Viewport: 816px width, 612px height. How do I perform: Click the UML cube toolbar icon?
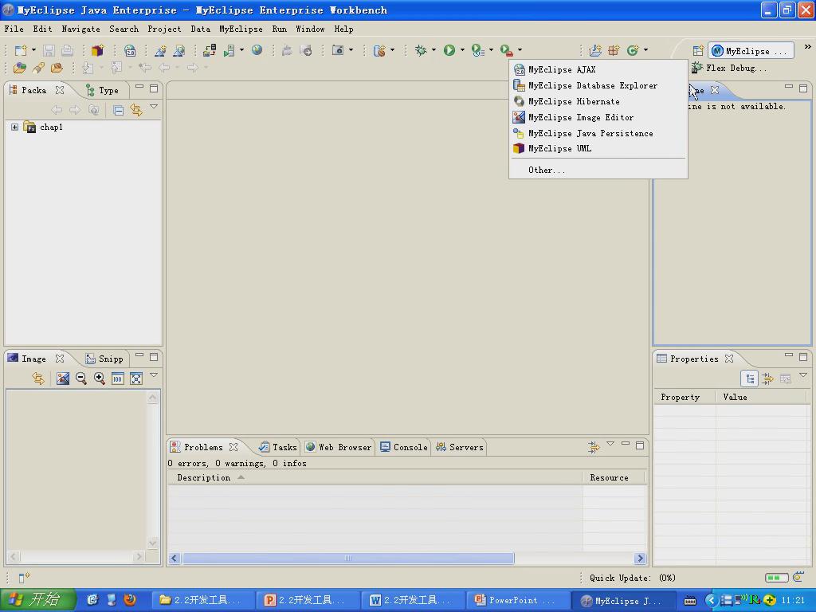[x=97, y=50]
